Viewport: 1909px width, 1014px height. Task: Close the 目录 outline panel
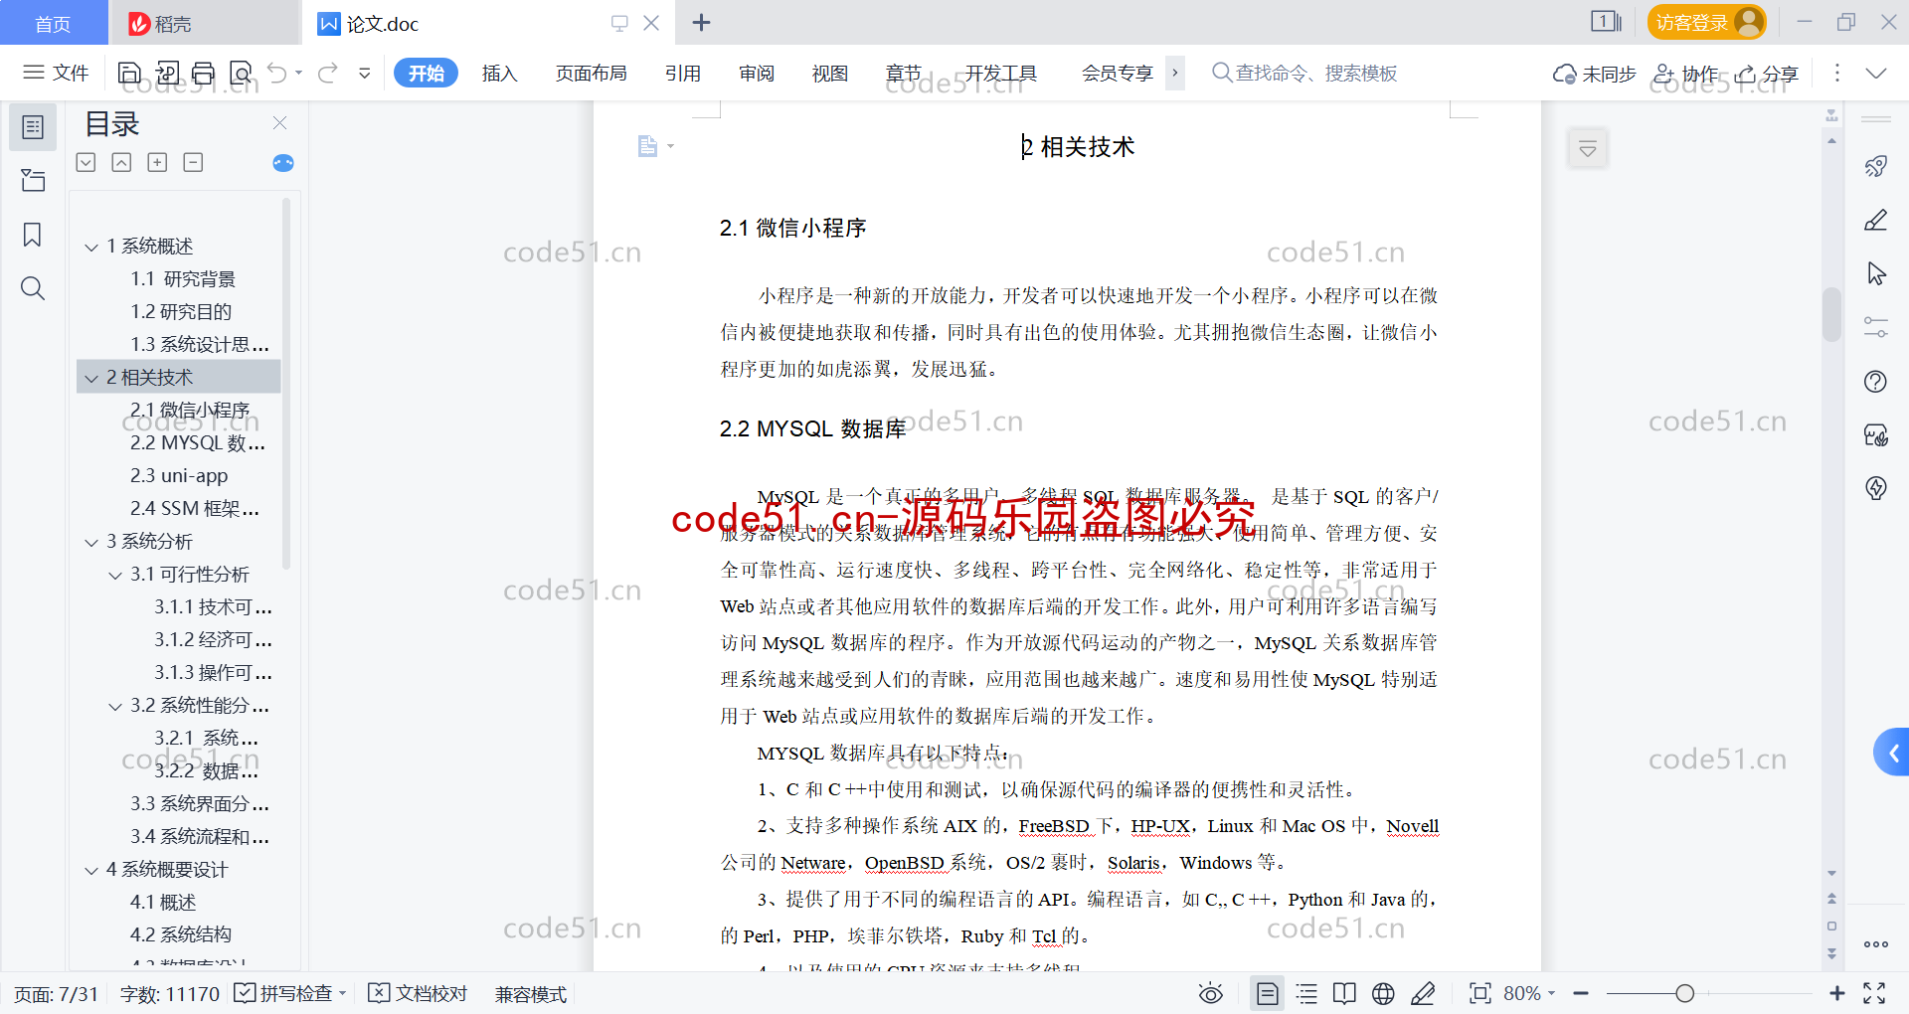pos(279,122)
